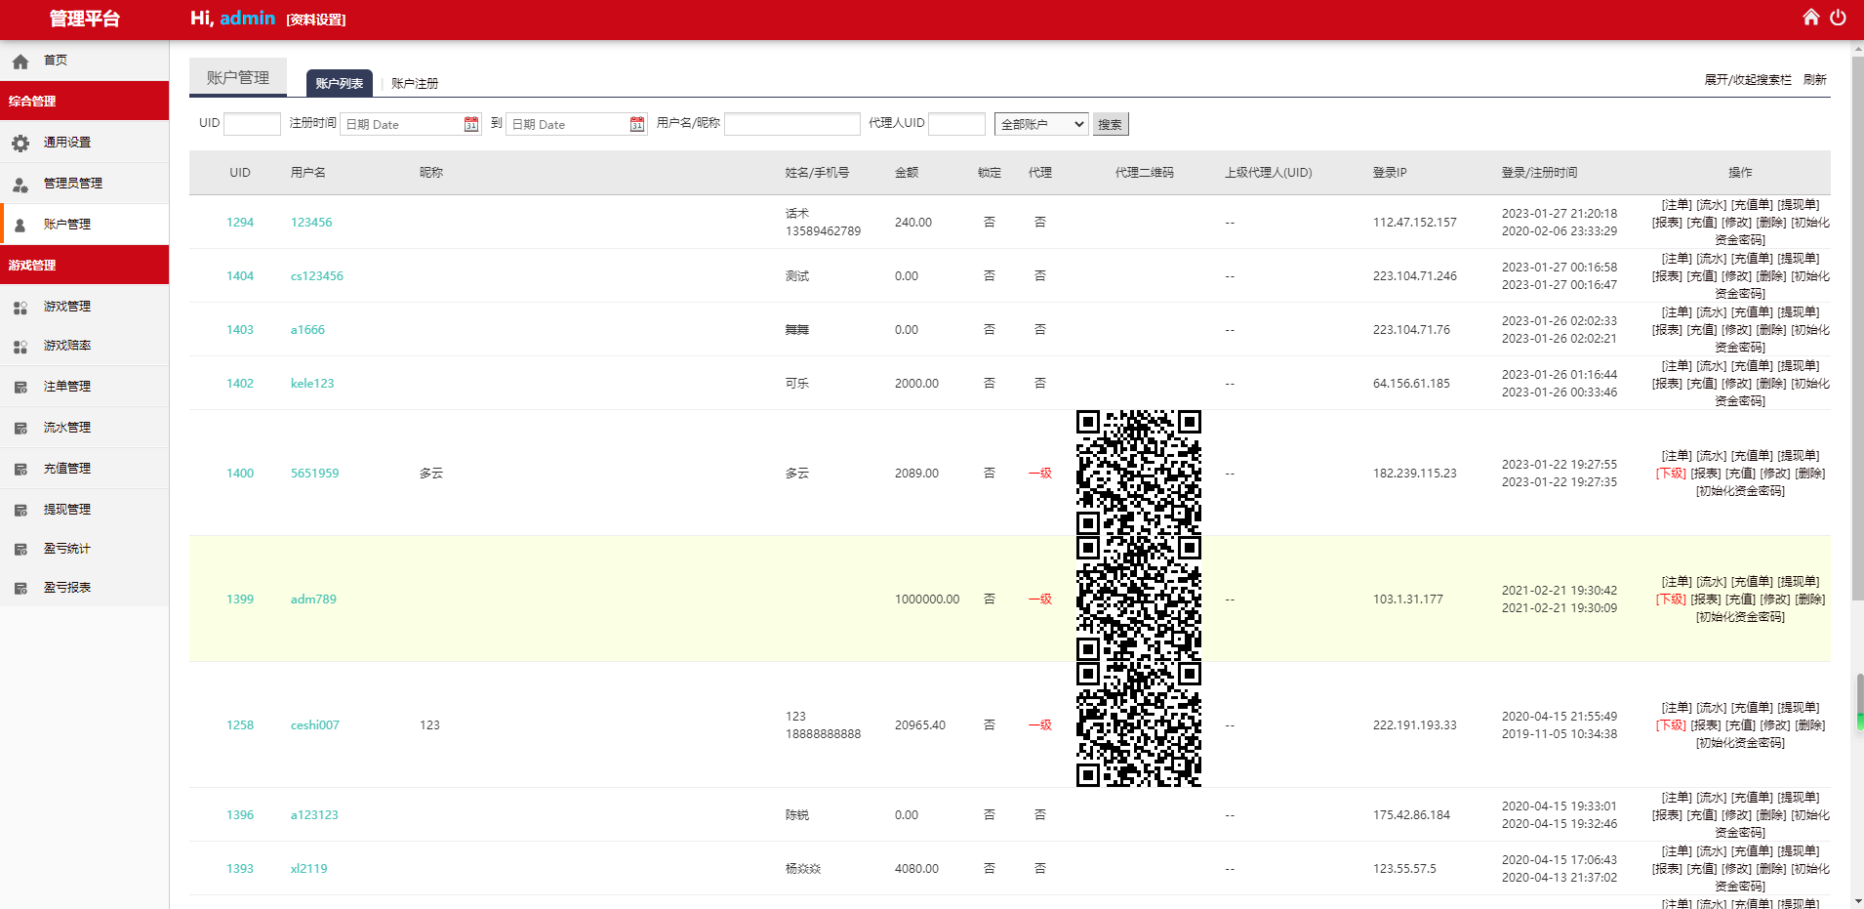1864x909 pixels.
Task: Click the 搜索 search button
Action: click(x=1110, y=124)
